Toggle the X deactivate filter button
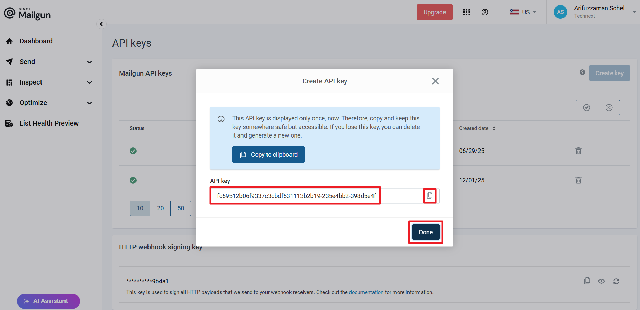This screenshot has height=310, width=640. 609,108
